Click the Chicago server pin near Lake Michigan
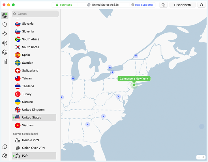The image size is (208, 162). (x=73, y=78)
